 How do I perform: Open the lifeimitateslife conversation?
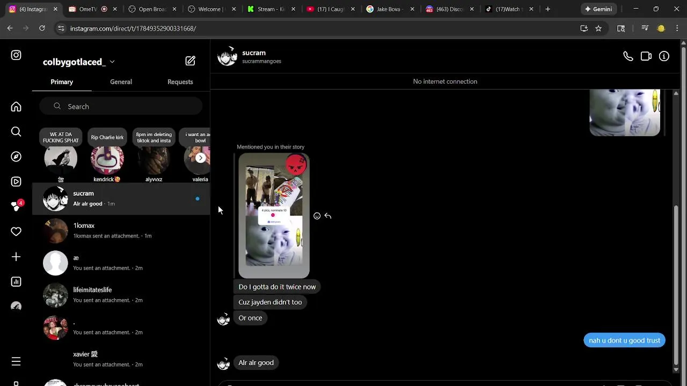tap(121, 295)
